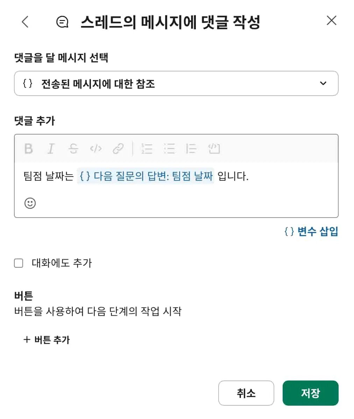Screen dimensions: 354x419
Task: Open the link insertion tool
Action: tap(118, 149)
